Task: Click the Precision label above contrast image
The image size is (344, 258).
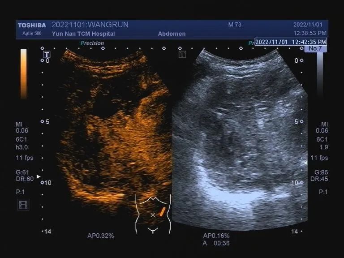Action: click(92, 43)
